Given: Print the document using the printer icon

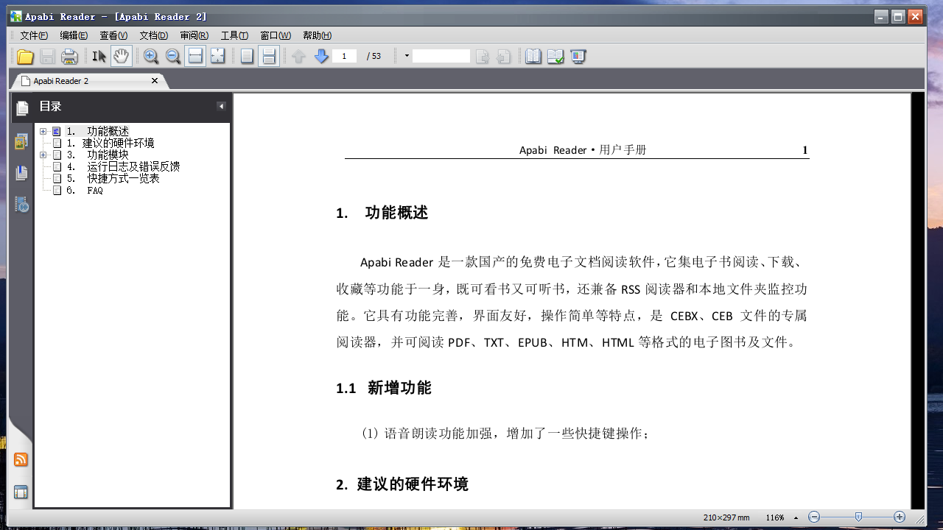Looking at the screenshot, I should click(x=68, y=56).
